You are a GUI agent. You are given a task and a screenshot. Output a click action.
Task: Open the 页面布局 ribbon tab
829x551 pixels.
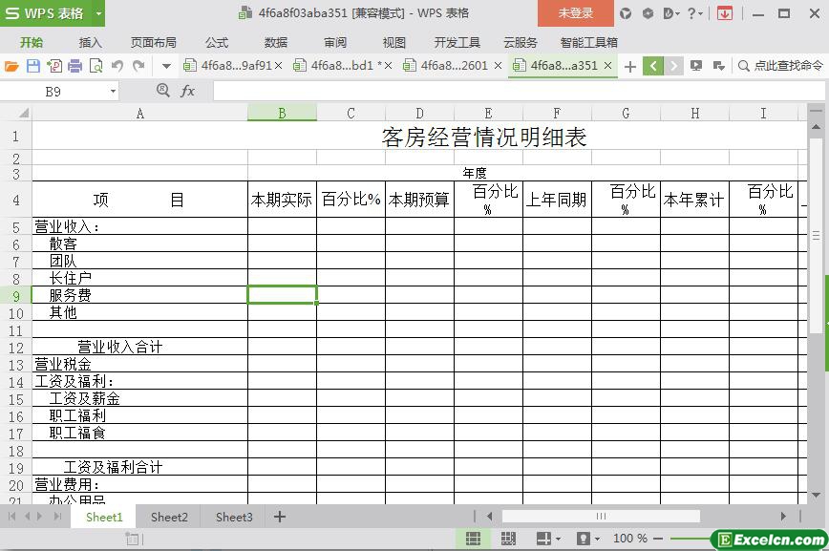pyautogui.click(x=154, y=42)
